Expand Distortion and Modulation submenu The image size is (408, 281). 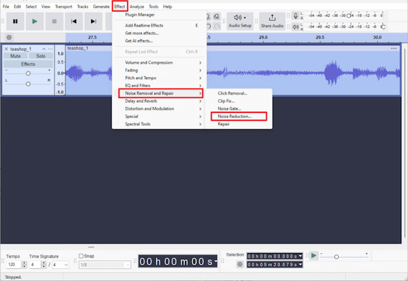click(x=158, y=109)
